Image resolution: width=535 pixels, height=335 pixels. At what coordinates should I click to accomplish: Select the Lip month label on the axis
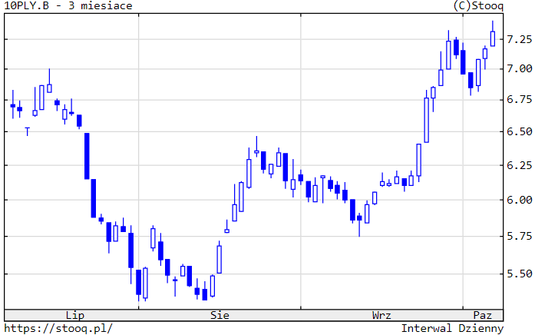pyautogui.click(x=74, y=315)
